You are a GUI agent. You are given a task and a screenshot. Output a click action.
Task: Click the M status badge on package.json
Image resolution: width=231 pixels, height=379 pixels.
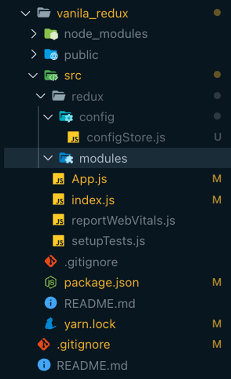tap(217, 282)
